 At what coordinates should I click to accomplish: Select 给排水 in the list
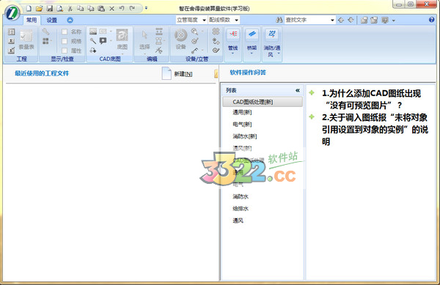[x=241, y=209]
